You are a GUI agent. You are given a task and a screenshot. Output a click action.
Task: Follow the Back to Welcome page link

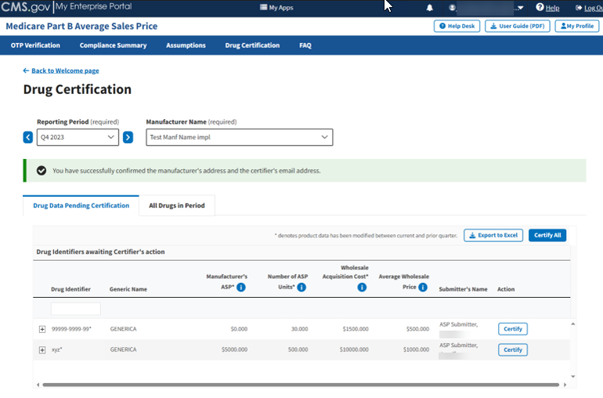[64, 71]
